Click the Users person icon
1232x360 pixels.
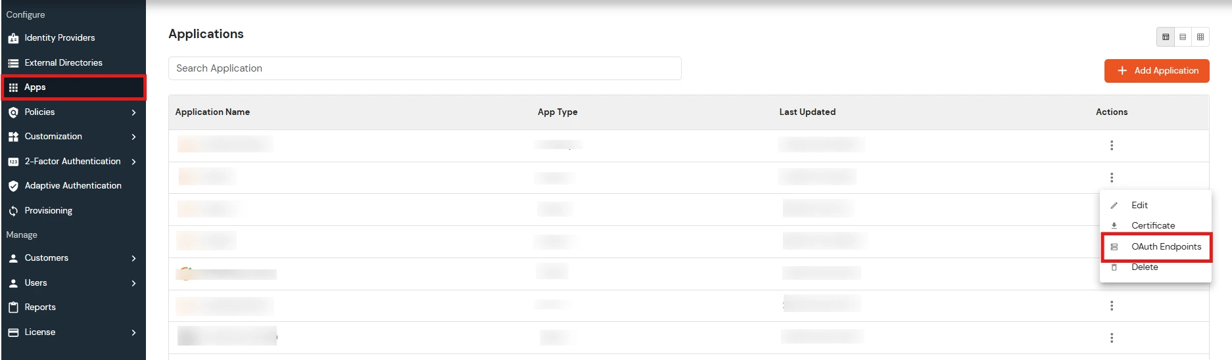[13, 283]
